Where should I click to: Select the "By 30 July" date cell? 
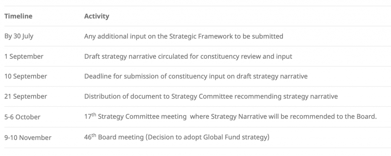point(19,37)
